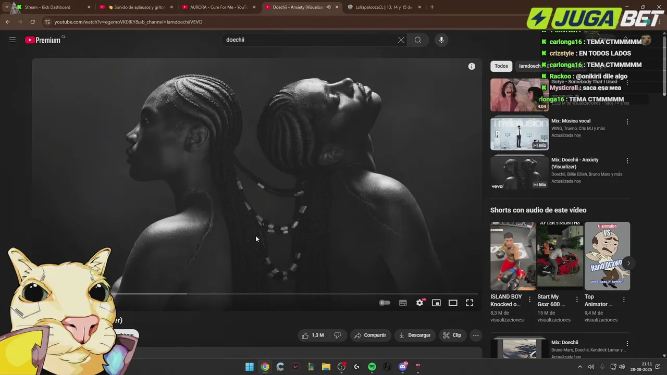Go back in the browser

pos(7,22)
